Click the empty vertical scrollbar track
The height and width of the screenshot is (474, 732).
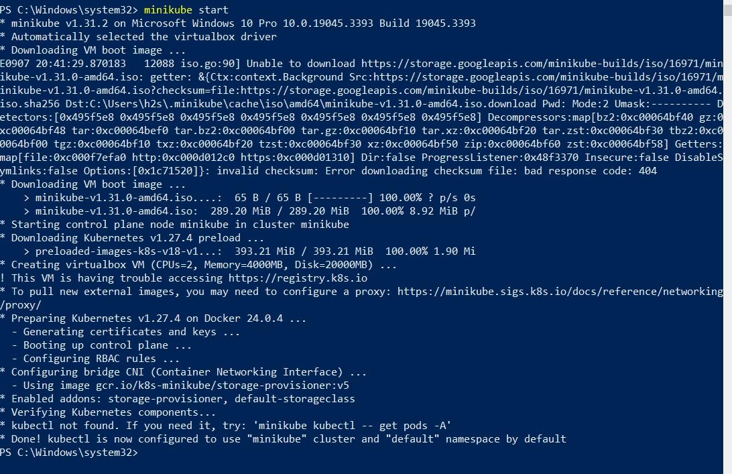click(727, 245)
